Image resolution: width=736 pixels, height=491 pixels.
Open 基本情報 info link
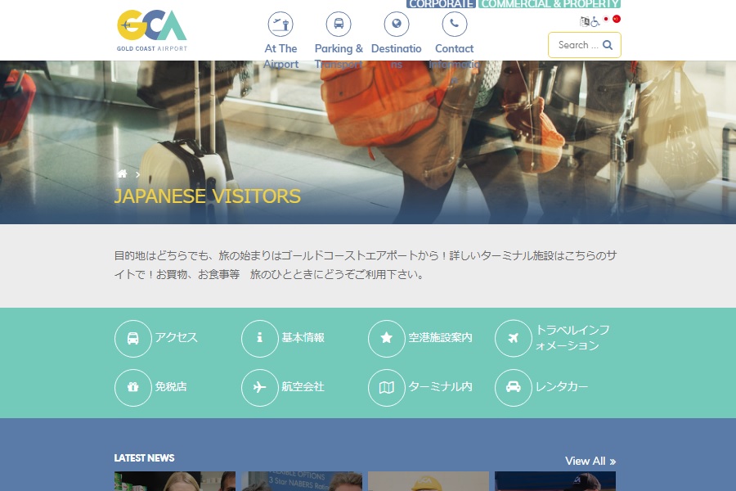pyautogui.click(x=260, y=339)
